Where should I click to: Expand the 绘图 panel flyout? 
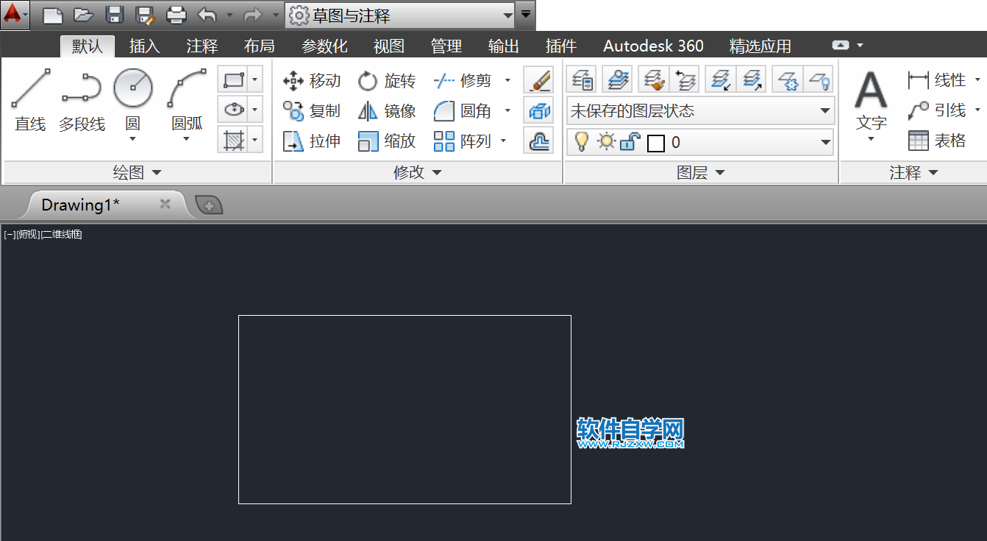pos(137,173)
